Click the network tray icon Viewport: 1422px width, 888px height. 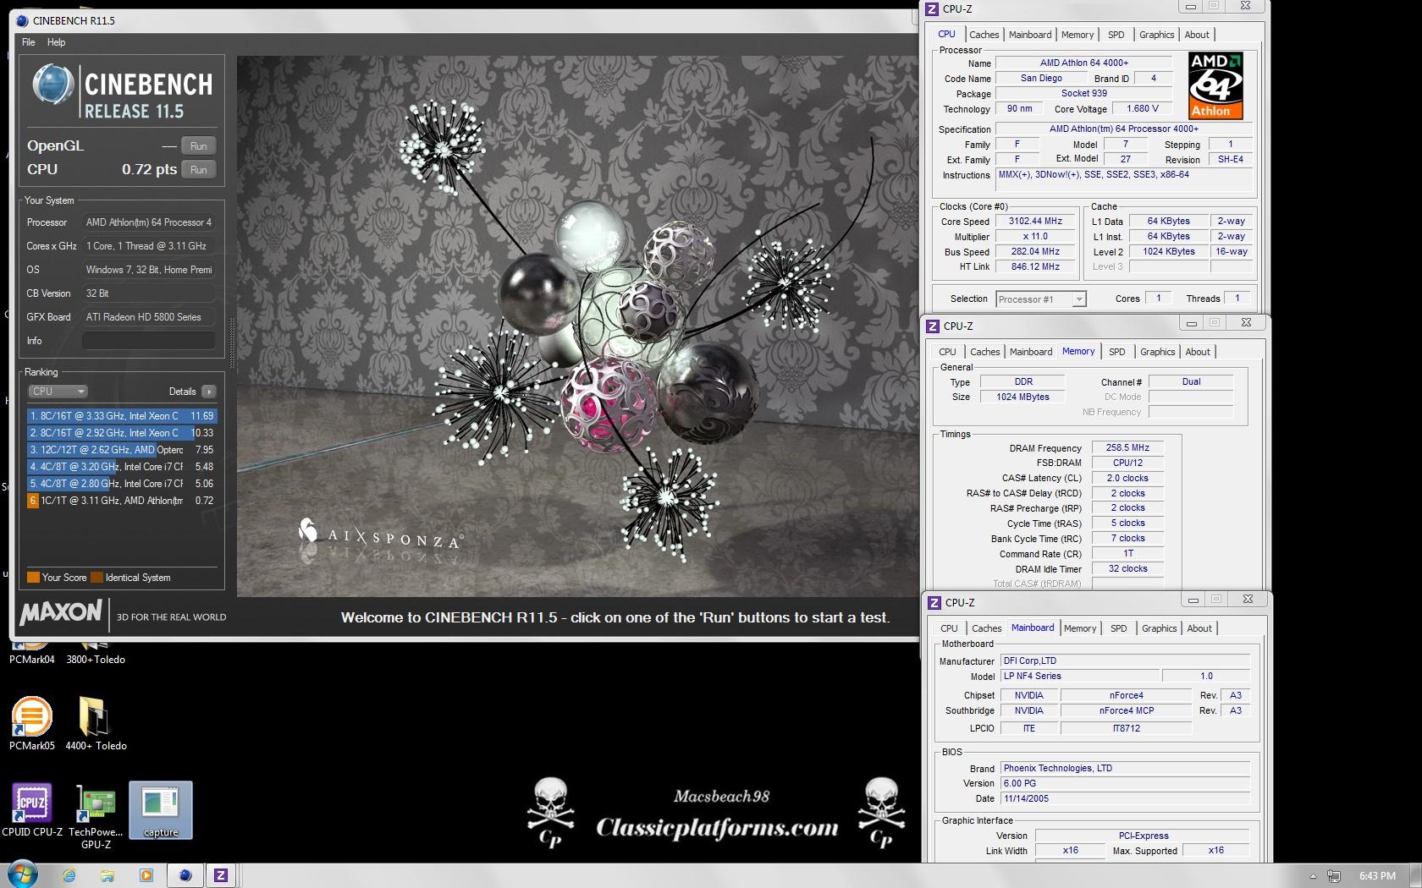coord(1334,876)
